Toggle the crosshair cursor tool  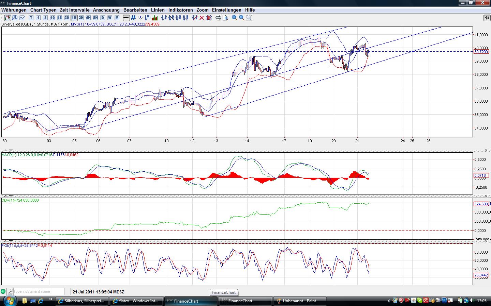tap(126, 18)
